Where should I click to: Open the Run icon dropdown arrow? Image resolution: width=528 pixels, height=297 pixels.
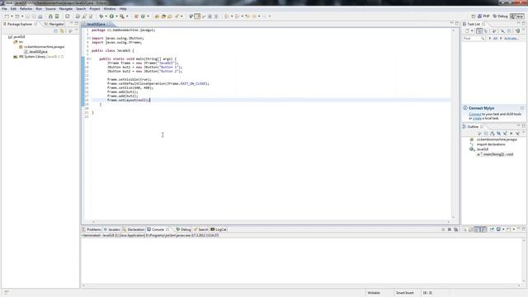(x=116, y=16)
